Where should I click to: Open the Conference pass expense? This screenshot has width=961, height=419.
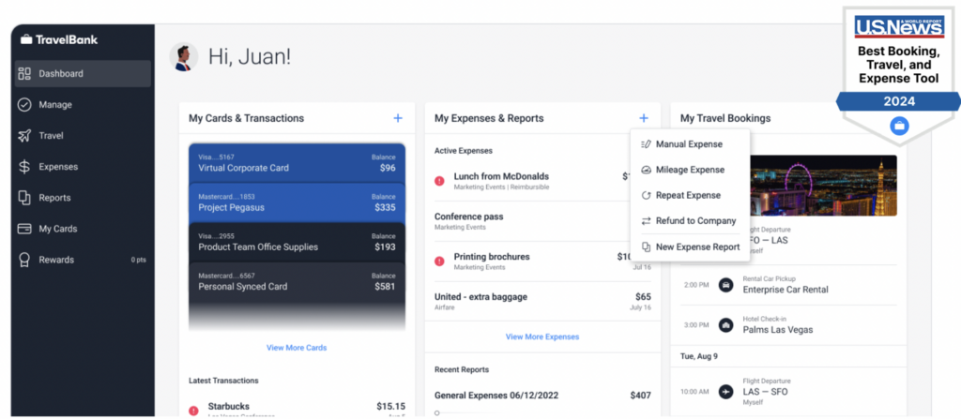[469, 217]
